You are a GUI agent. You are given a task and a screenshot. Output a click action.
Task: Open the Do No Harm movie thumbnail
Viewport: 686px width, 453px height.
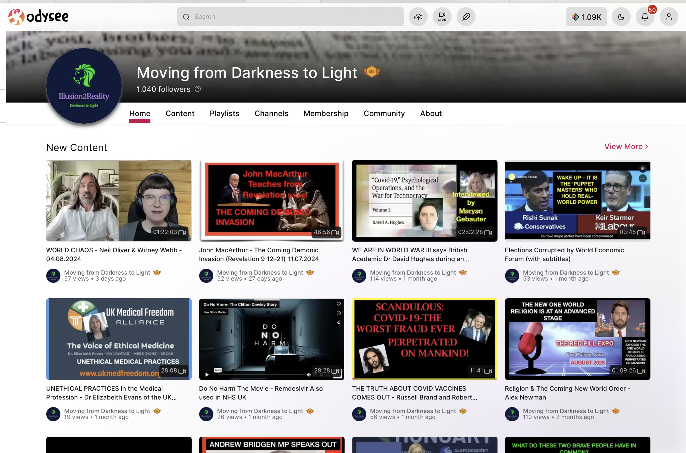pyautogui.click(x=271, y=339)
